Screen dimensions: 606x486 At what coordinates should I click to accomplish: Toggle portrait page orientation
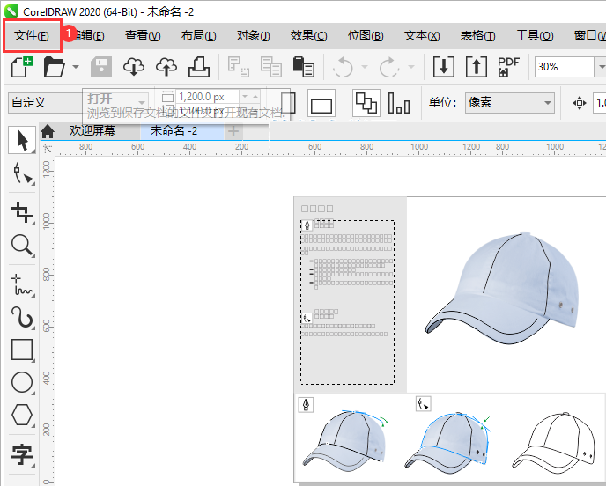(288, 103)
